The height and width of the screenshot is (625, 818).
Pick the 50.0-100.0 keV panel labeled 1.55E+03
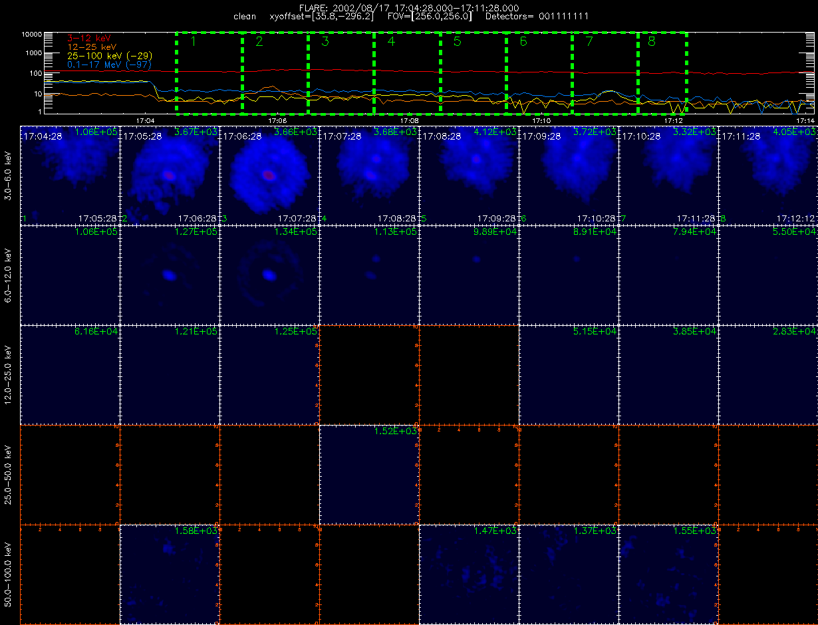point(668,574)
